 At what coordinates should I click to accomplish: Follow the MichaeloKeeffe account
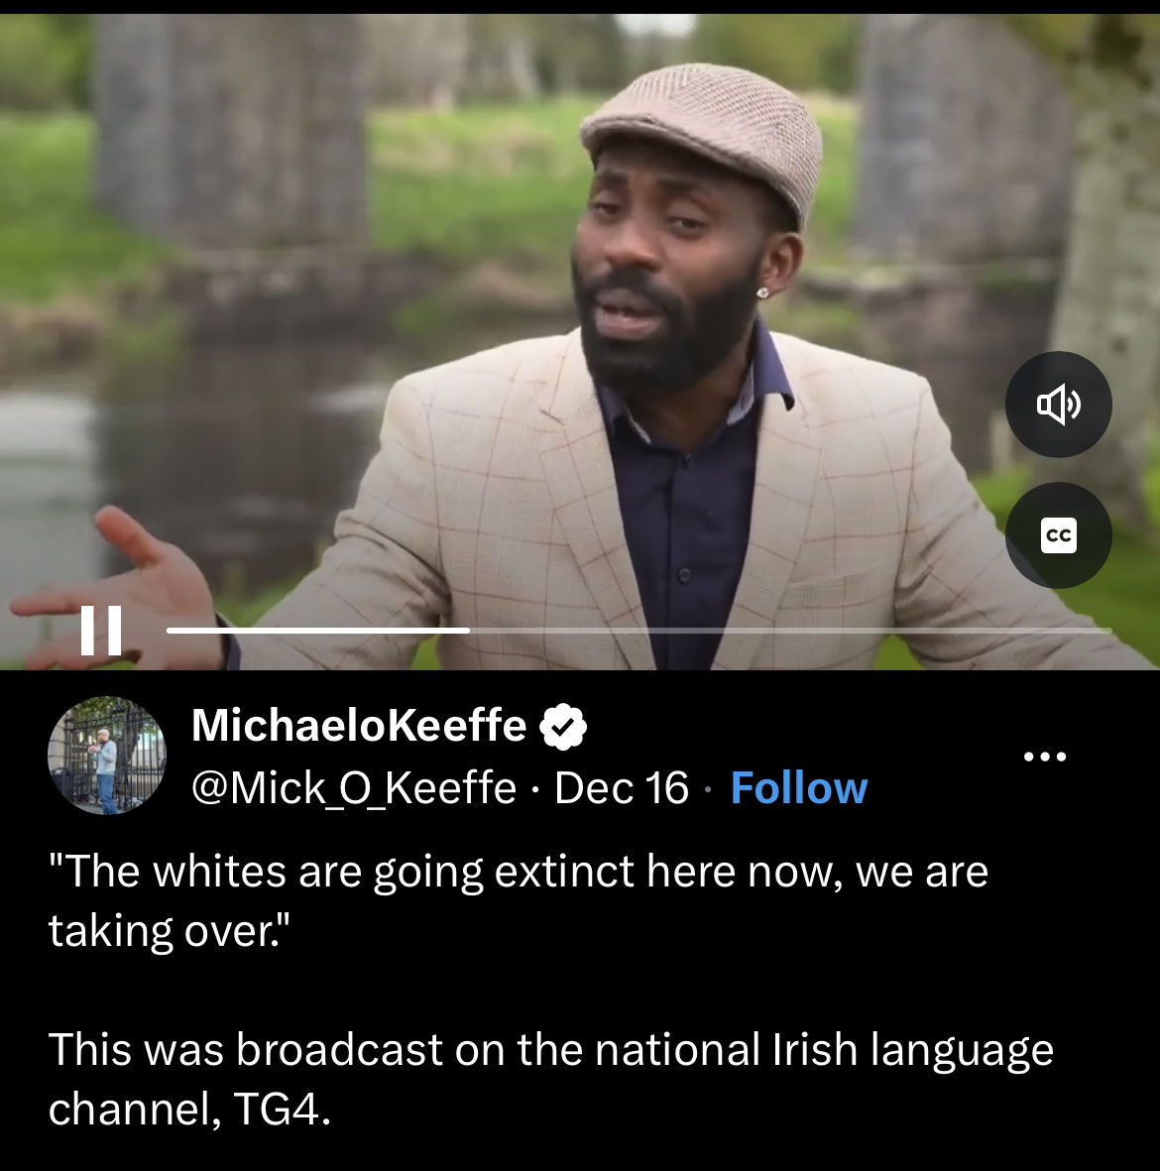[x=798, y=788]
